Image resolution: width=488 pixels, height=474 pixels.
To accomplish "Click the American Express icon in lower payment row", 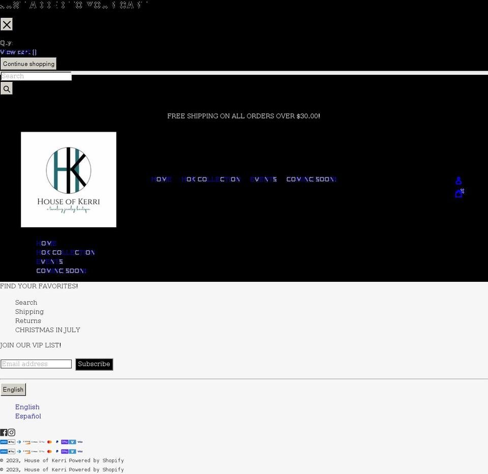I will (4, 451).
